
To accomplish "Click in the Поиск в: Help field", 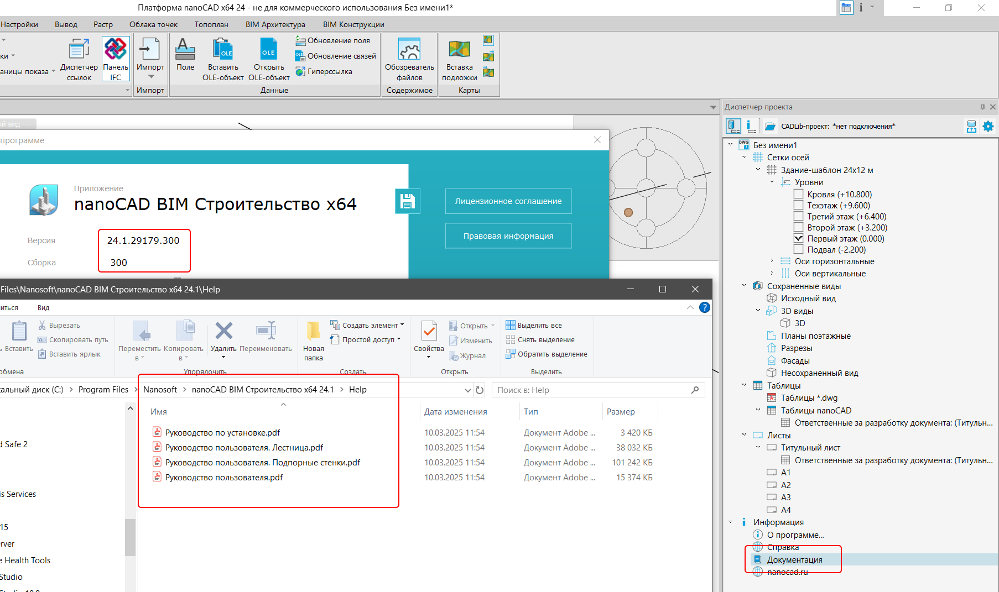I will pos(597,390).
